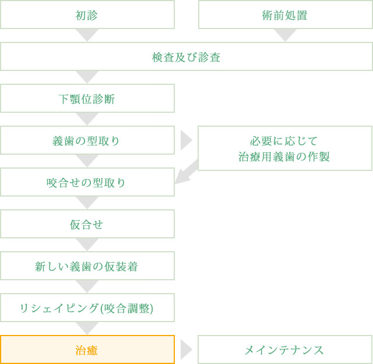The height and width of the screenshot is (364, 373).
Task: Click the 義歯の型取り box
Action: [x=87, y=140]
